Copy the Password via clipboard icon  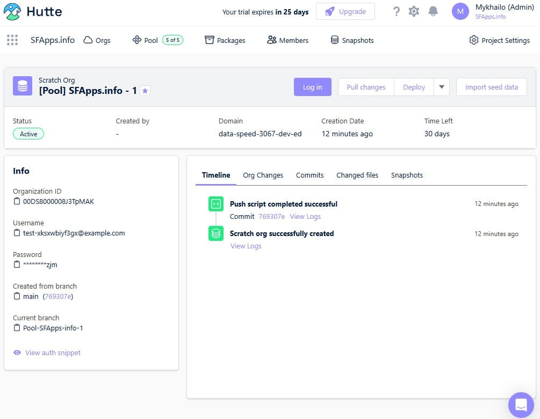17,264
